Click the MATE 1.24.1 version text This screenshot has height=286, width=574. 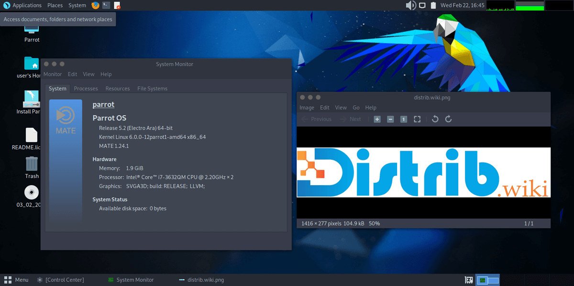click(114, 146)
